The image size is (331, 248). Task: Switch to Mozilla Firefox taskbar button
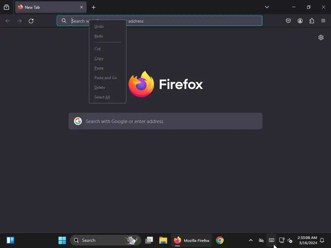[191, 240]
